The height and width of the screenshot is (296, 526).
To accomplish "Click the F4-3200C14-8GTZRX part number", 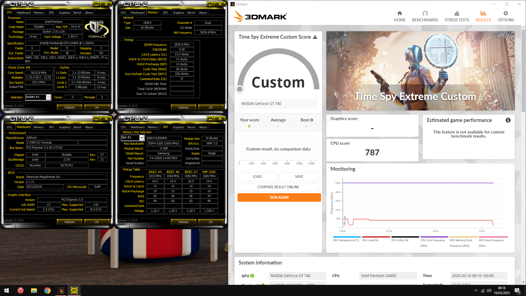I will [x=164, y=158].
